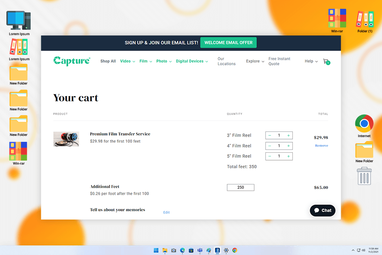Viewport: 382px width, 255px height.
Task: Click the 3" Film Reel quantity value
Action: pyautogui.click(x=279, y=135)
